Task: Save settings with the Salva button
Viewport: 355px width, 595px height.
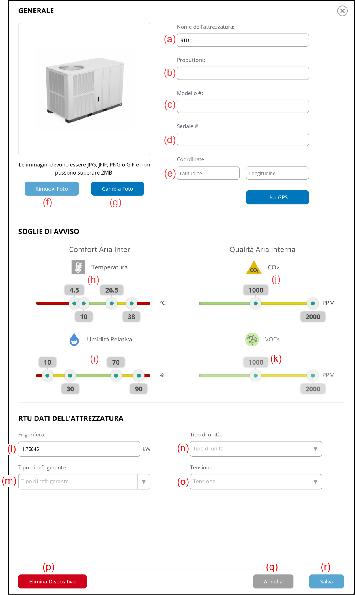Action: click(326, 581)
